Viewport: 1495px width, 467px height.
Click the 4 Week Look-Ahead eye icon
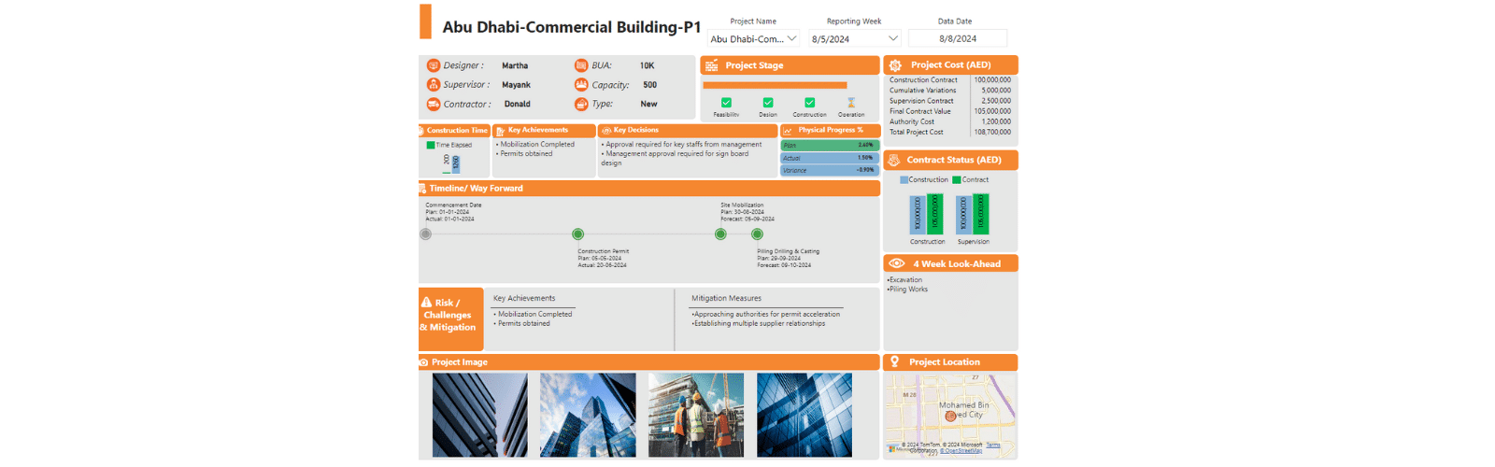tap(897, 263)
